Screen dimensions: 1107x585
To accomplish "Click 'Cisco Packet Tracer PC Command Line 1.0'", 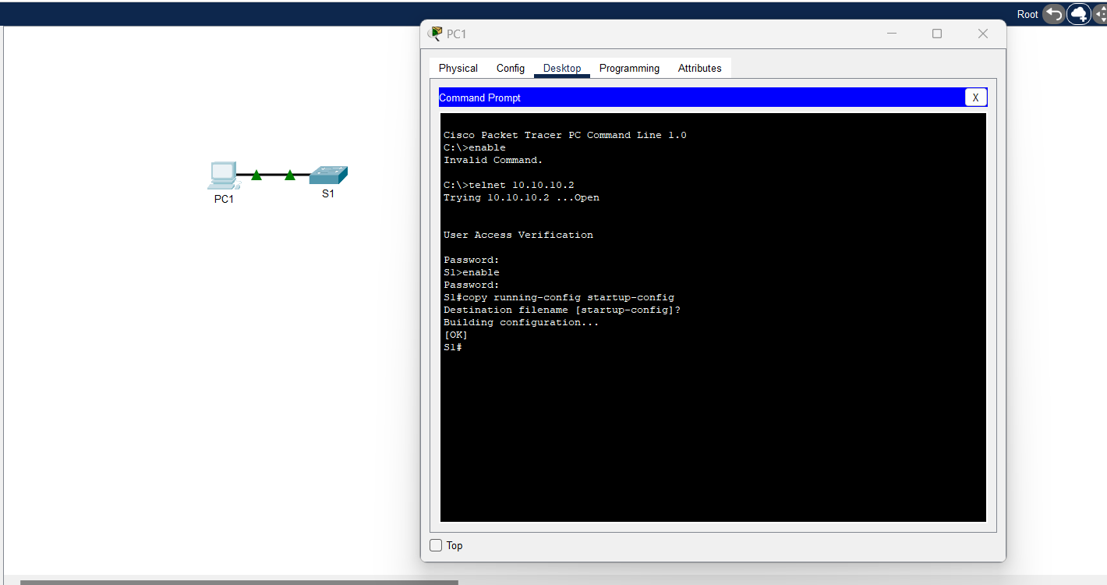I will pyautogui.click(x=565, y=135).
